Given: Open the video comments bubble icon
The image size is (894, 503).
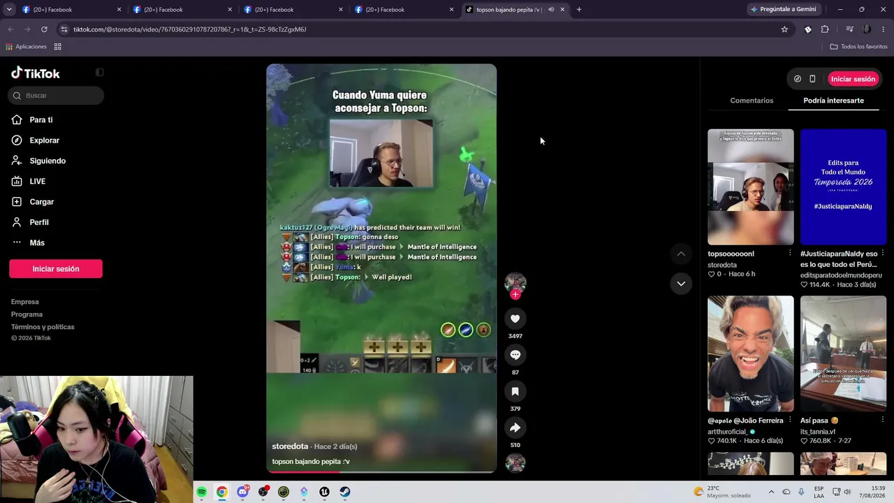Looking at the screenshot, I should point(515,355).
